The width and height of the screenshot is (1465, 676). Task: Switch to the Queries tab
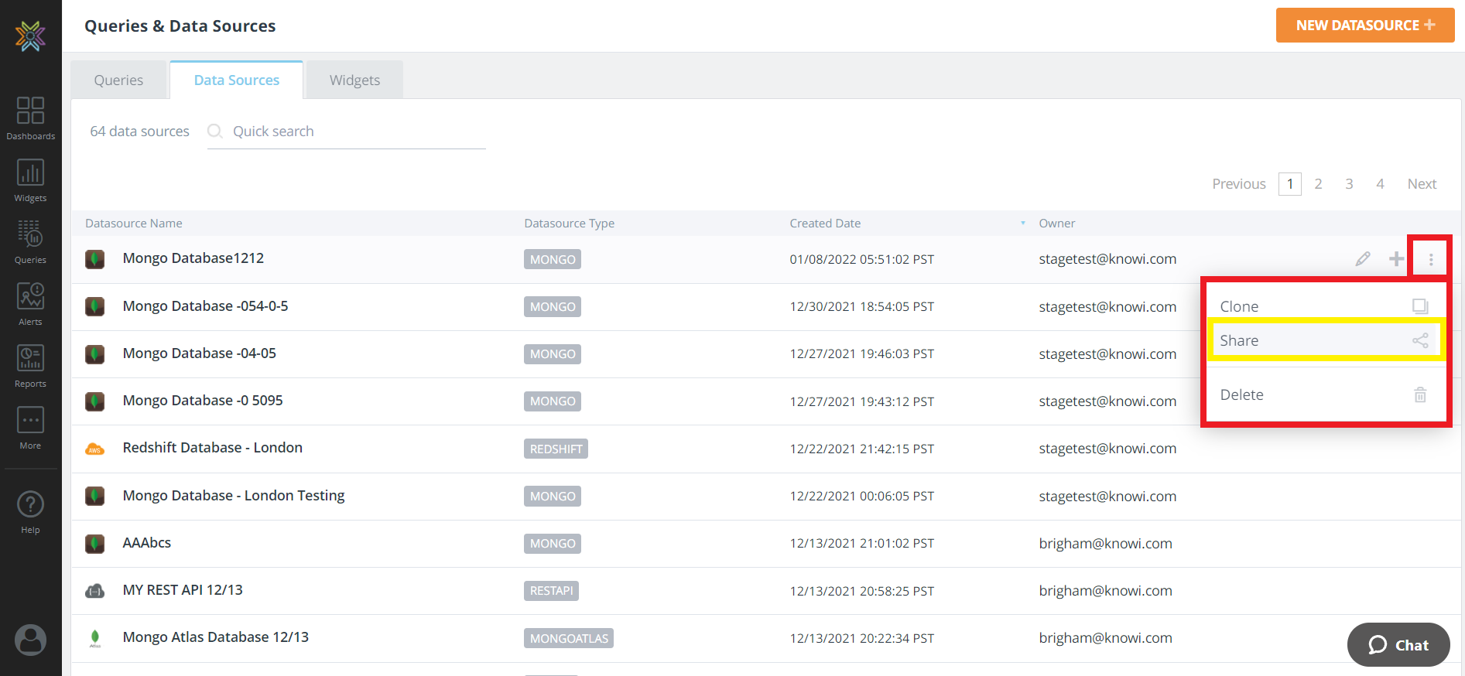tap(118, 80)
